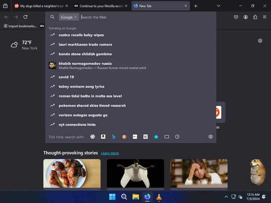Open File Explorer from taskbar
Screen dimensions: 271x203
click(136, 197)
